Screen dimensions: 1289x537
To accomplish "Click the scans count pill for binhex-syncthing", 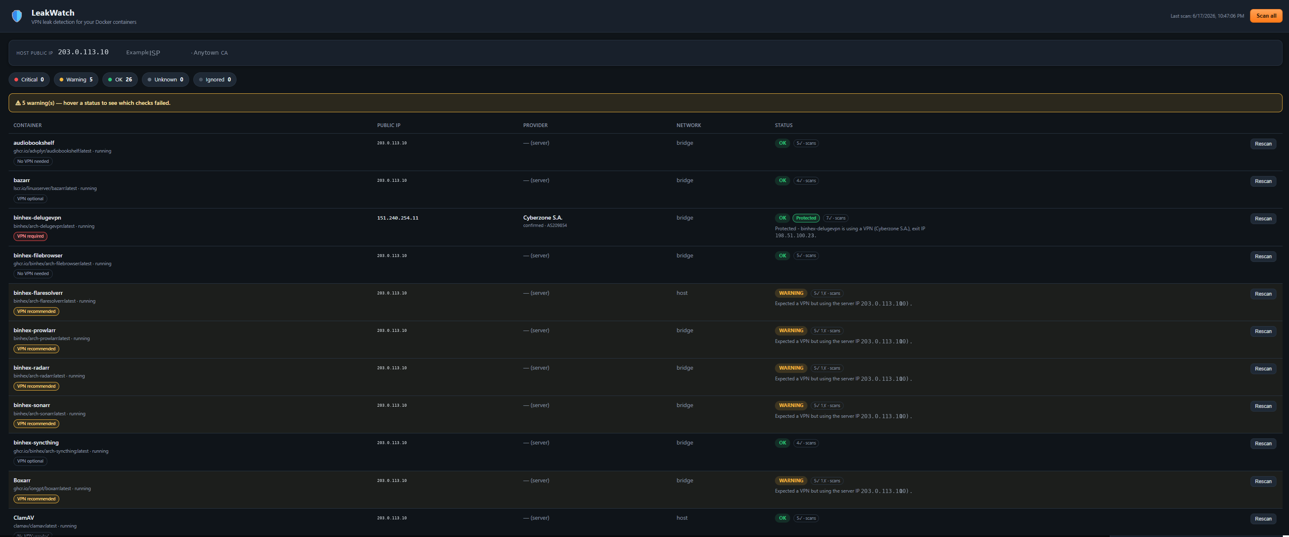I will (806, 443).
